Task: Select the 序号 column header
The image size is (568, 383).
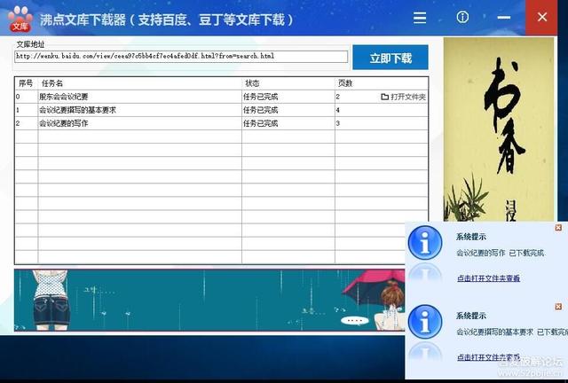Action: [x=26, y=83]
